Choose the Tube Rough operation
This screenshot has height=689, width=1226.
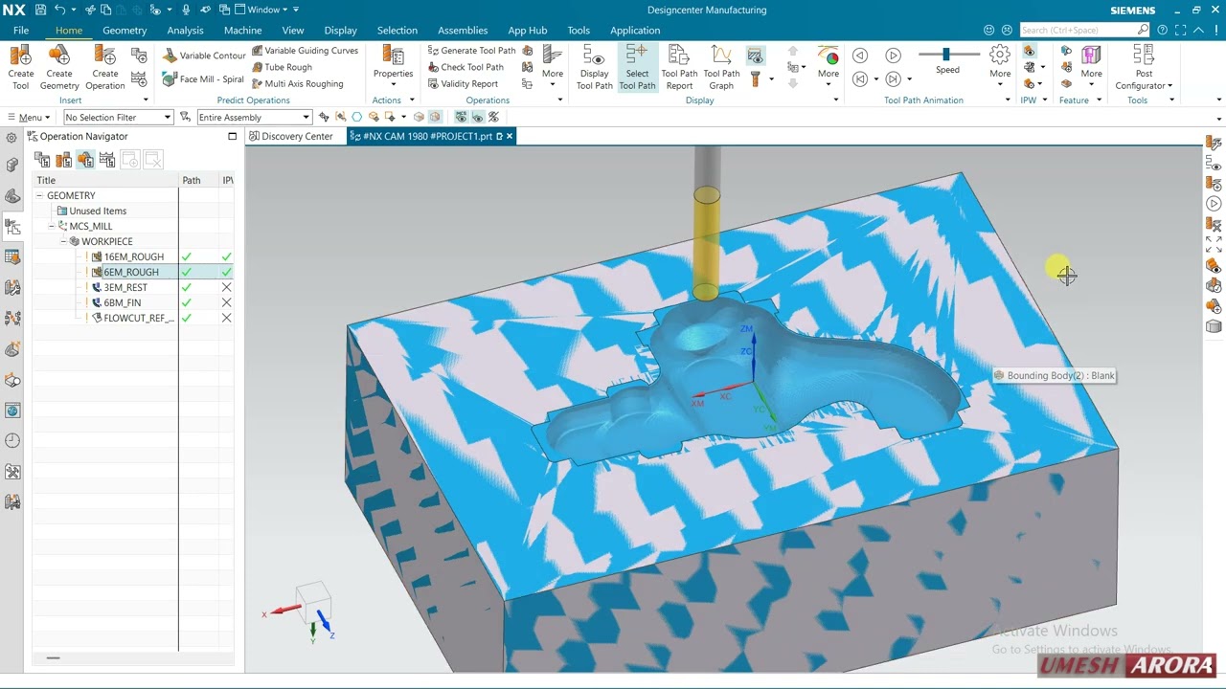282,67
